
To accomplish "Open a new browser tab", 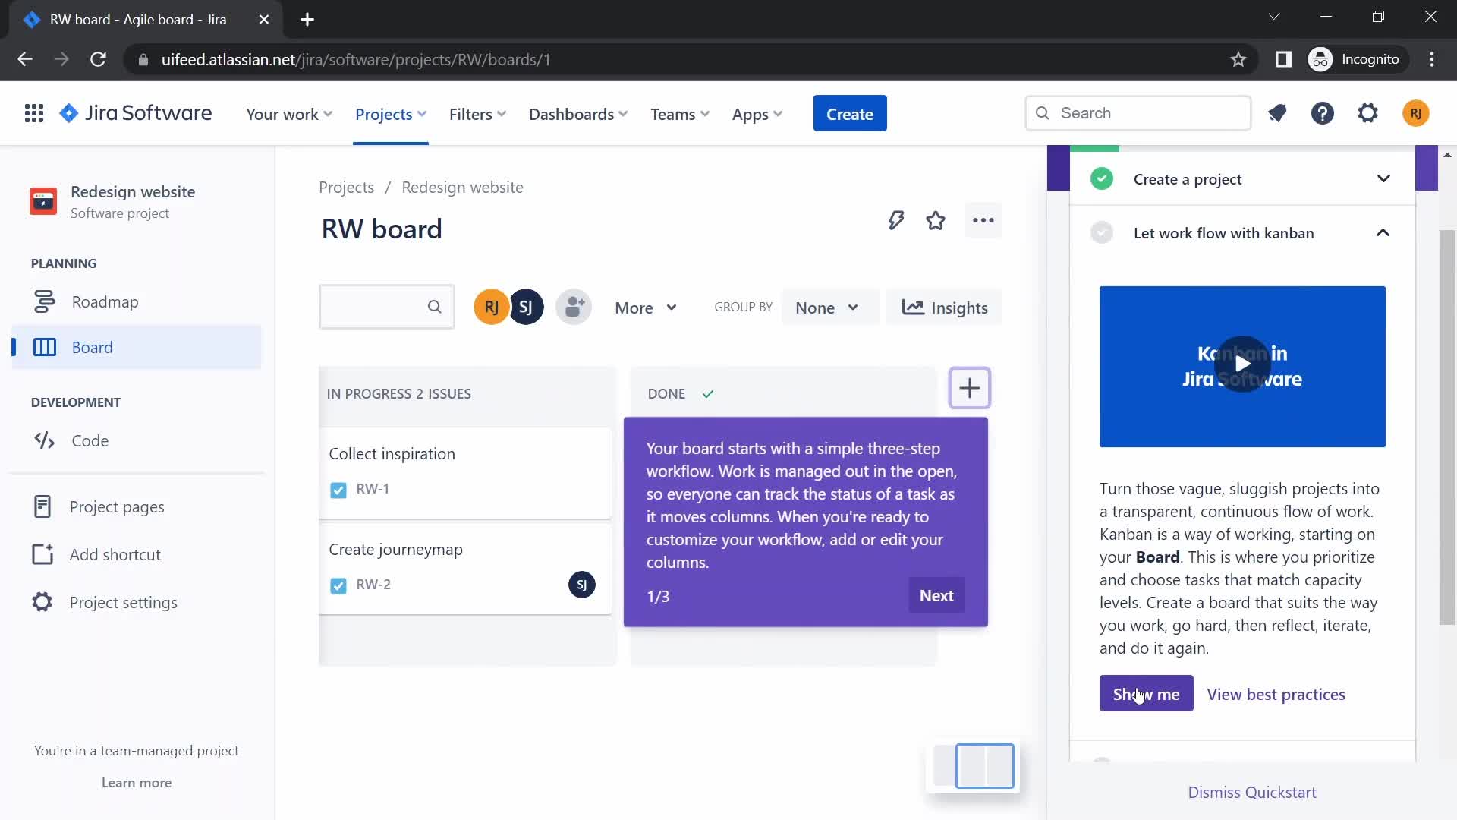I will tap(307, 20).
